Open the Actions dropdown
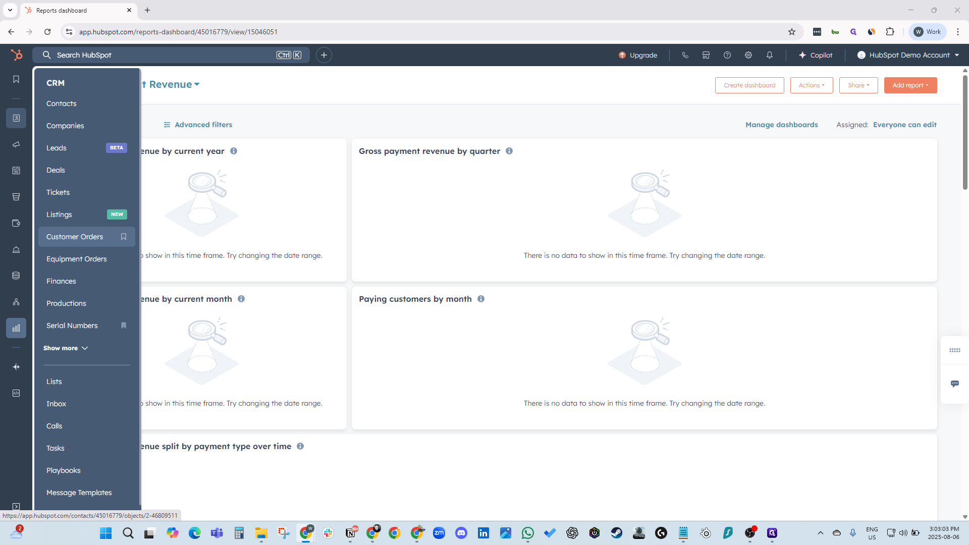The height and width of the screenshot is (545, 969). click(811, 85)
